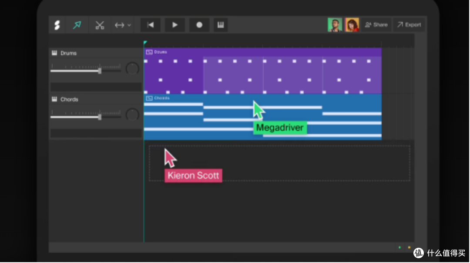Image resolution: width=470 pixels, height=263 pixels.
Task: Click the Soundtrap S logo icon
Action: click(57, 25)
